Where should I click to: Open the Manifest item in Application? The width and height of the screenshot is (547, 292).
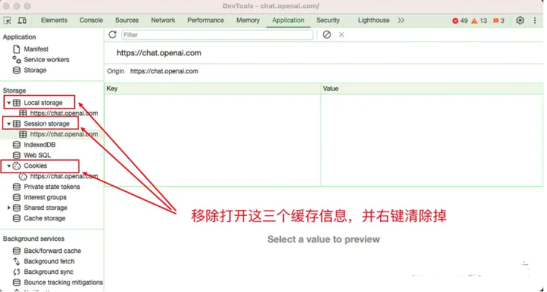click(x=36, y=49)
